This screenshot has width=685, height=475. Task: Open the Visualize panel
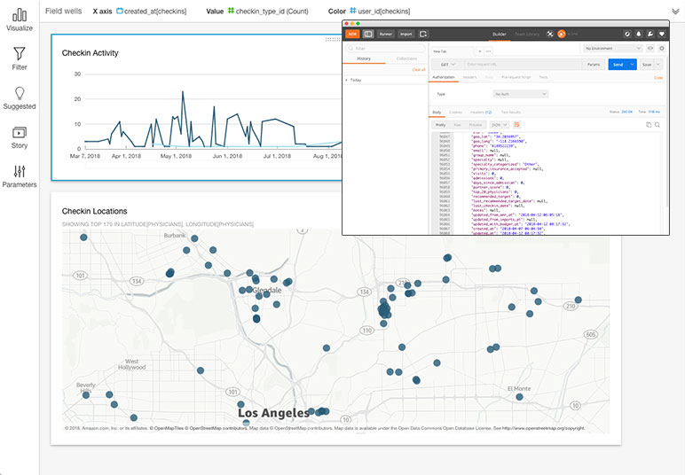pos(19,19)
